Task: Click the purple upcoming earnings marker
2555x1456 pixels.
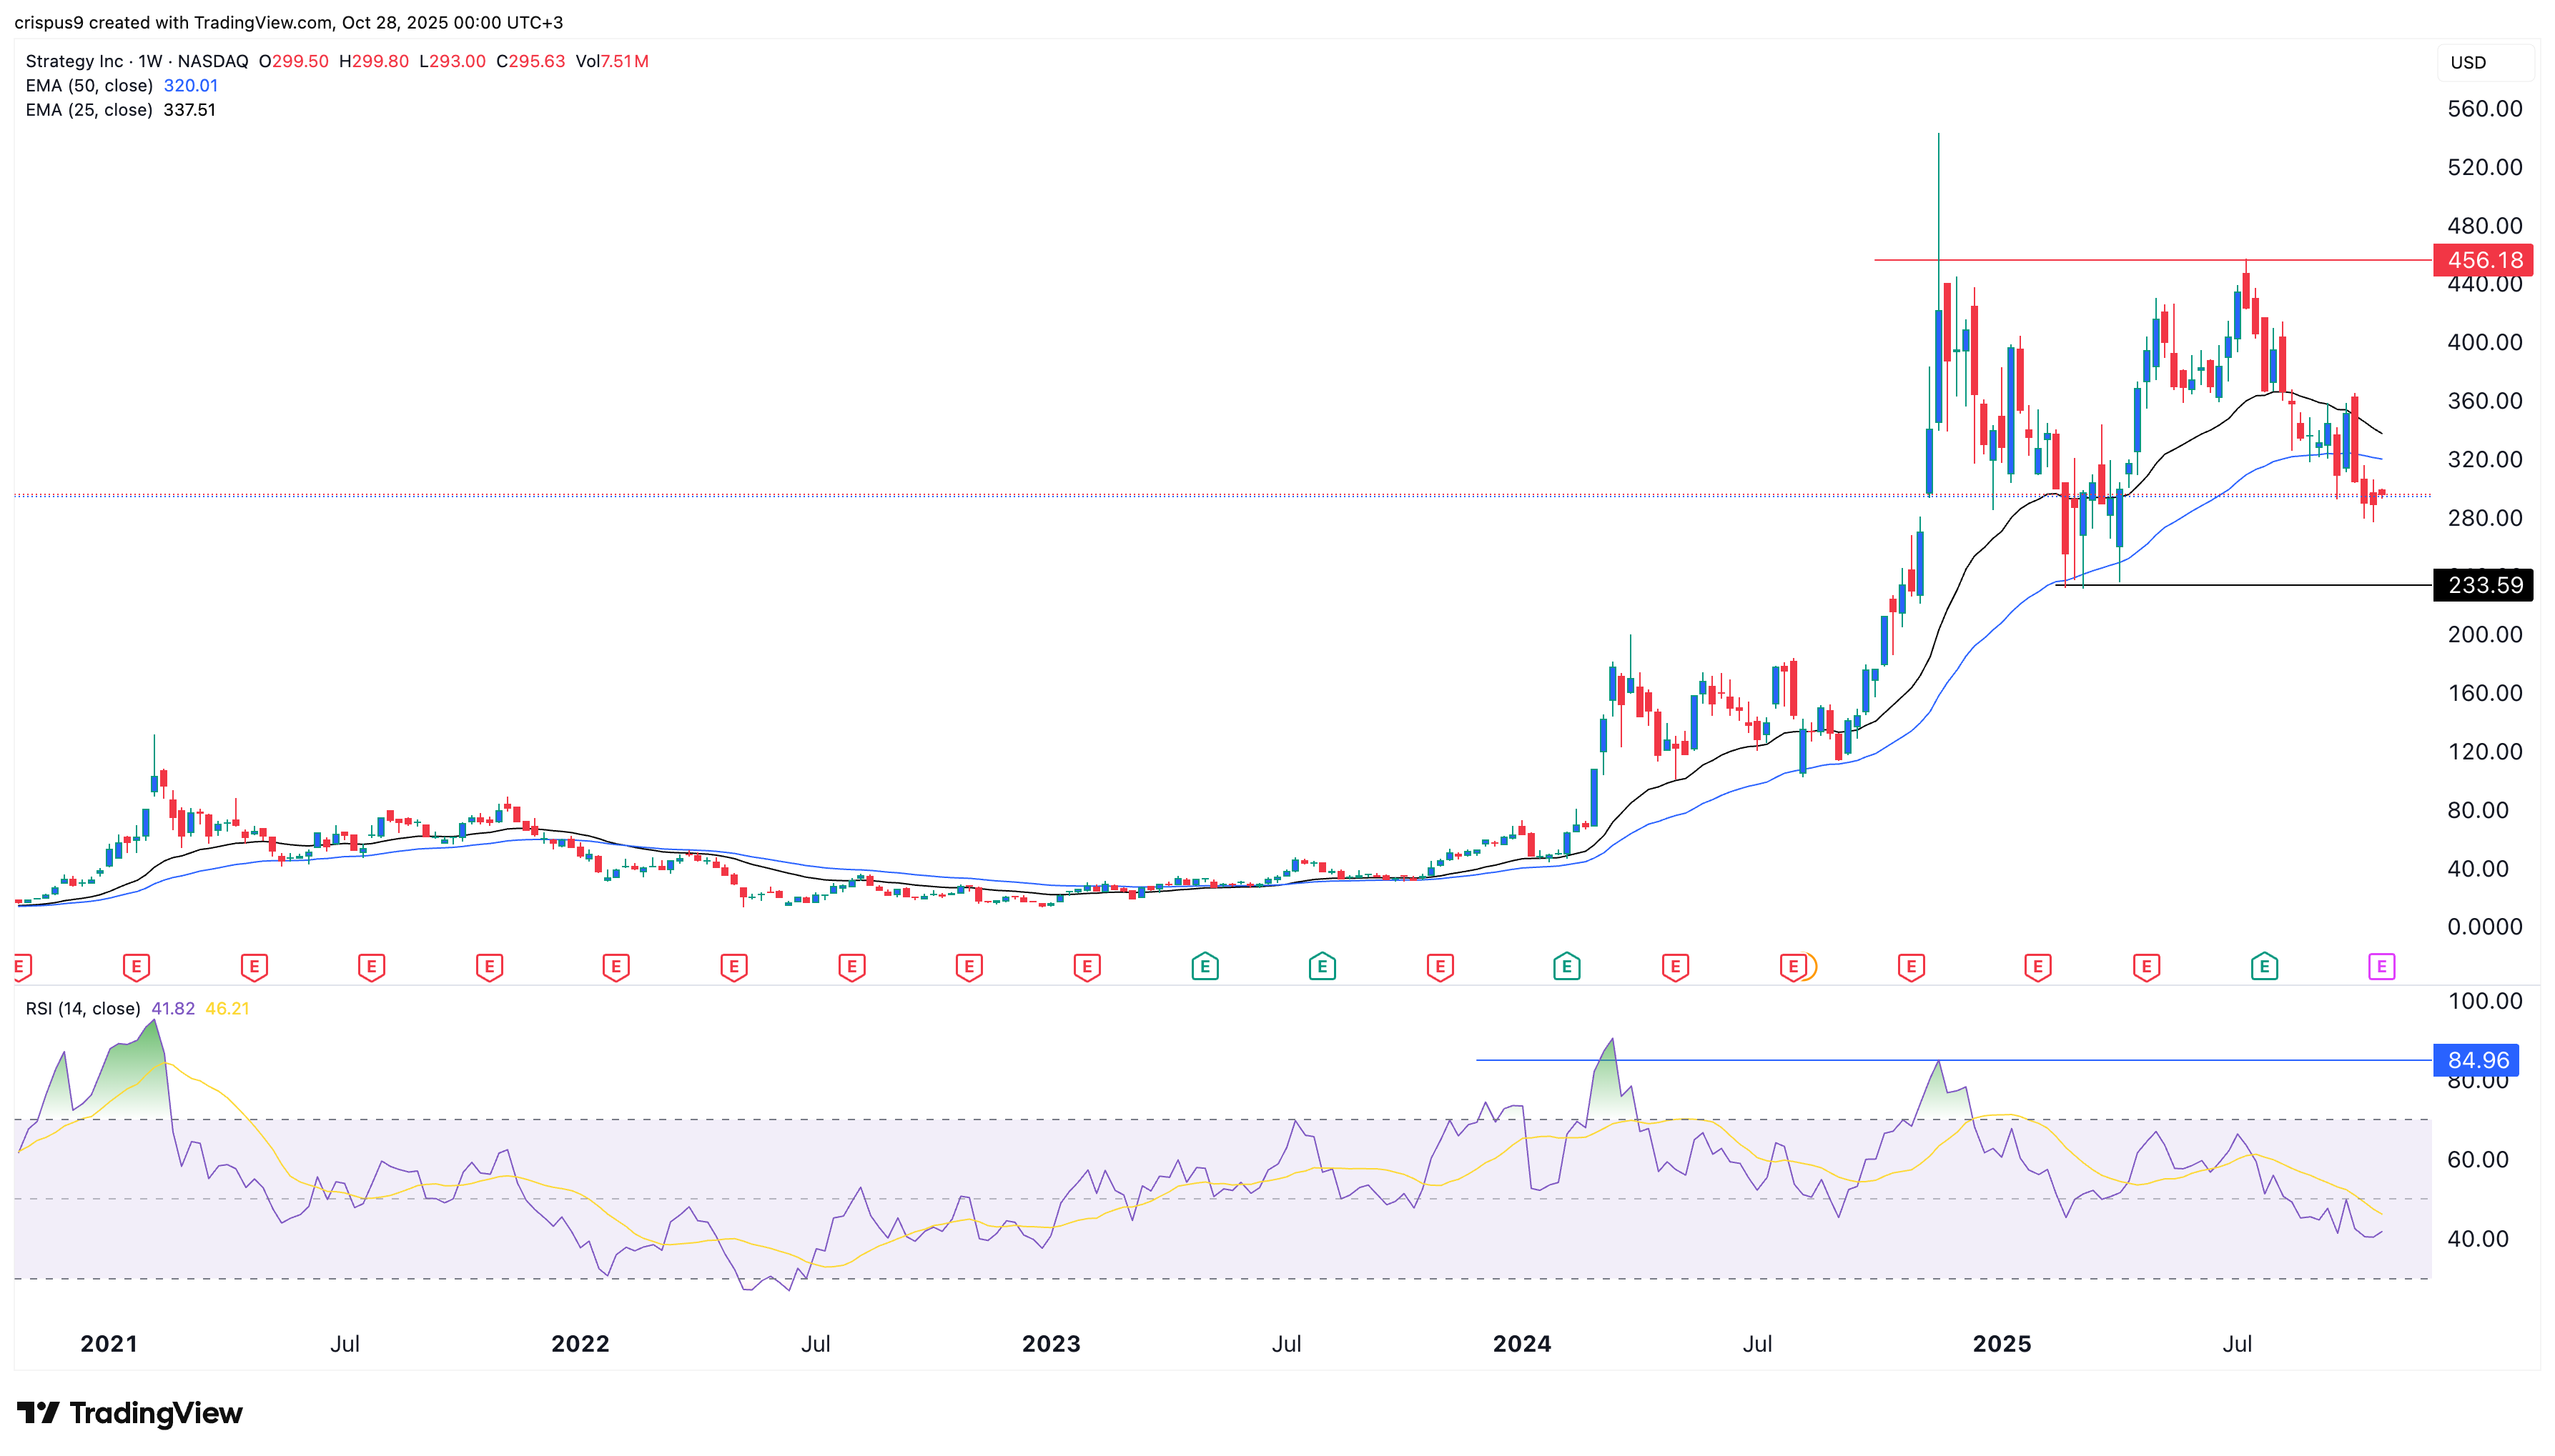Action: tap(2381, 966)
